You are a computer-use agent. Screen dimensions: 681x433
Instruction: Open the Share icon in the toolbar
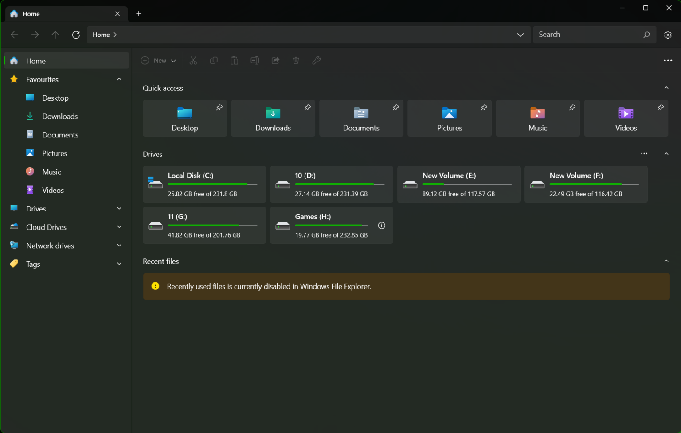[275, 60]
